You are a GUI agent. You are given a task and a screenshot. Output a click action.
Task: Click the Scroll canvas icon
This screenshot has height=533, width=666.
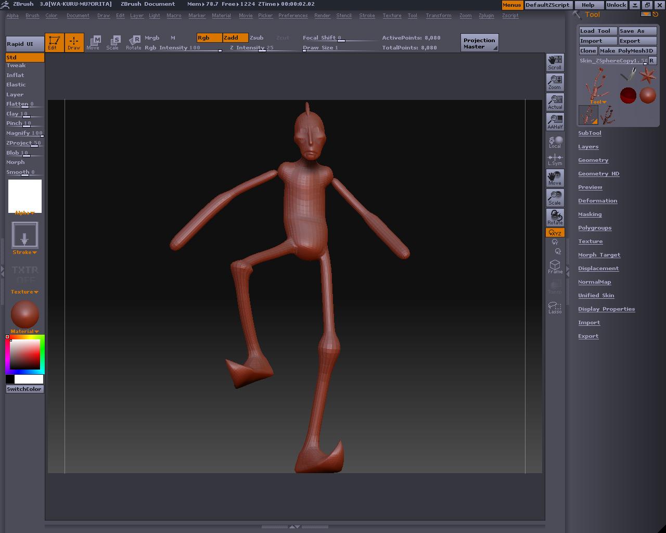(x=555, y=62)
